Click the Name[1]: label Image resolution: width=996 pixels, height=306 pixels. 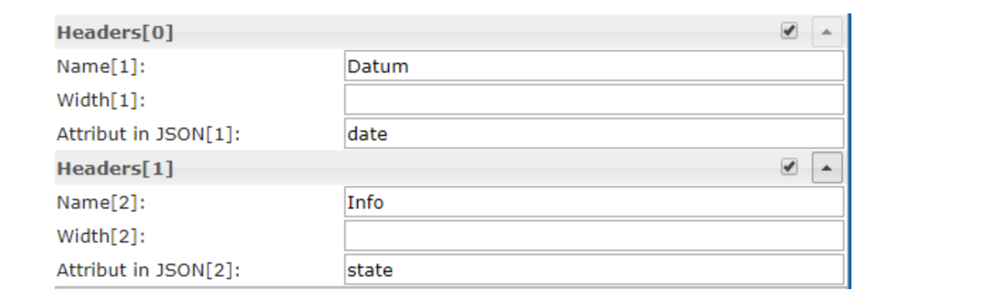(x=105, y=67)
